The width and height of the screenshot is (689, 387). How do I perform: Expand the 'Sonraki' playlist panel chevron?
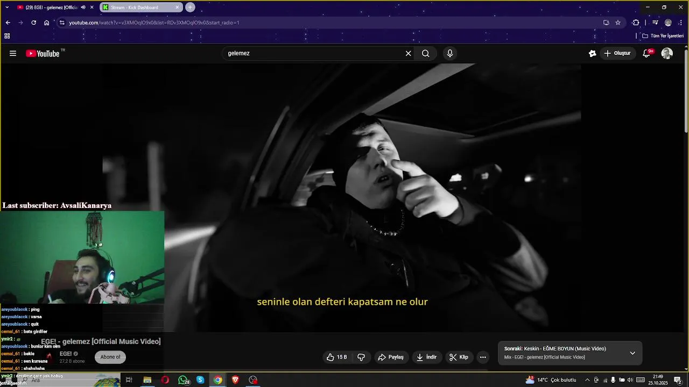[x=632, y=353]
